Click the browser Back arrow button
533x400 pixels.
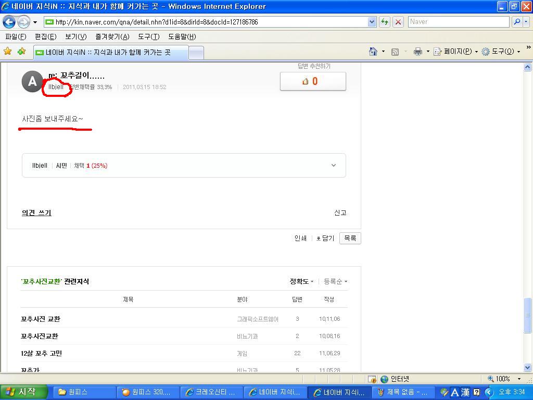pyautogui.click(x=9, y=22)
